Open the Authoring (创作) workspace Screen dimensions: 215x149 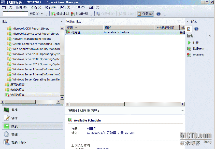point(32,118)
